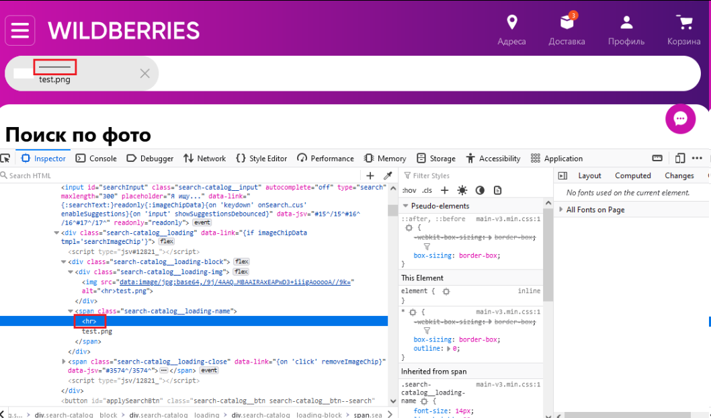Select the applySearchBtn button node
Screen dimensions: 711x418
tap(218, 401)
